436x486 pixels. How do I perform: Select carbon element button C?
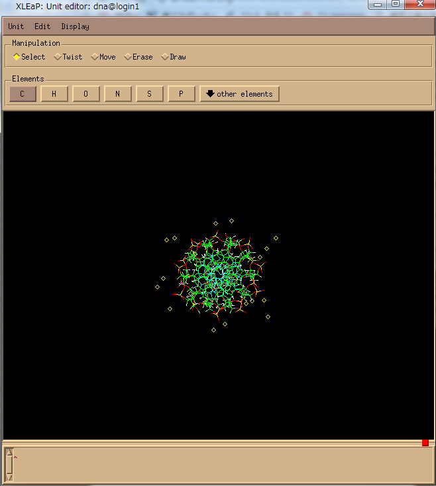tap(23, 94)
